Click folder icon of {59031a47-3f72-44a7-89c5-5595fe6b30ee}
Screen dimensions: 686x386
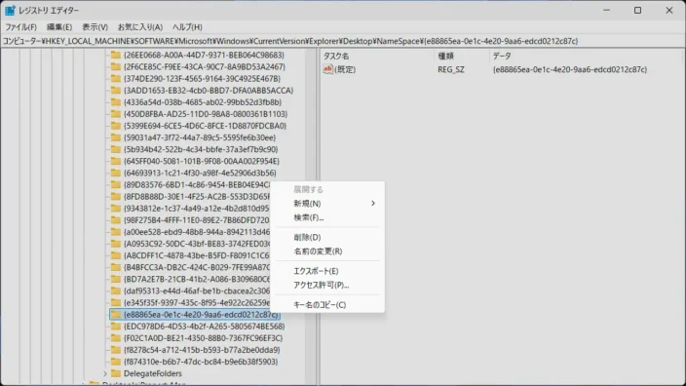click(x=116, y=137)
